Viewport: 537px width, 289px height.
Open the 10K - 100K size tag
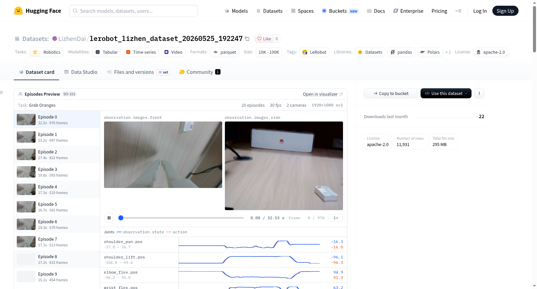pyautogui.click(x=269, y=52)
